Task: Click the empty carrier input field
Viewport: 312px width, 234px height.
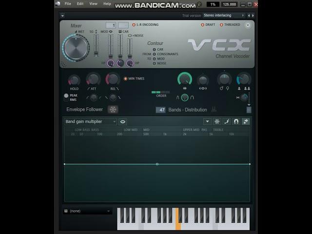Action: [x=123, y=25]
